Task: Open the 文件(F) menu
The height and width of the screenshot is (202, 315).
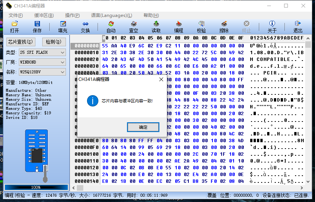Action: pyautogui.click(x=15, y=15)
